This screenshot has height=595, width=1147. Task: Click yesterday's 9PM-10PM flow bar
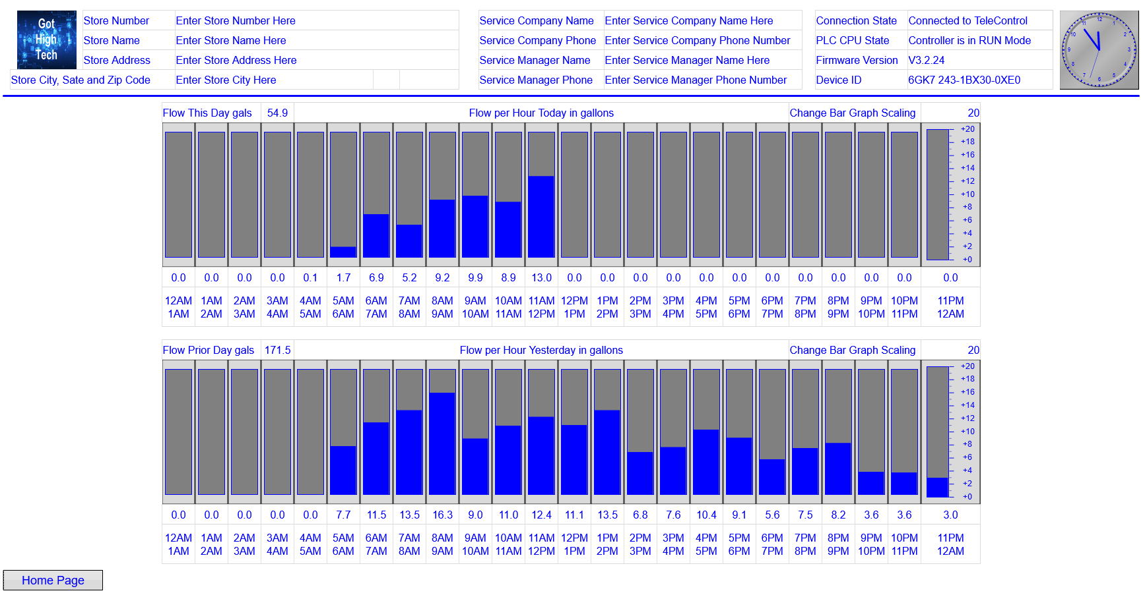pyautogui.click(x=871, y=432)
